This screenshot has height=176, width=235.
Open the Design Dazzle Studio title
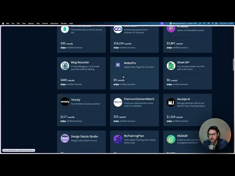(x=84, y=136)
